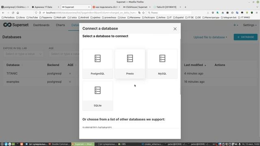The image size is (260, 146).
Task: Select the PostgreSQL database card
Action: click(97, 64)
